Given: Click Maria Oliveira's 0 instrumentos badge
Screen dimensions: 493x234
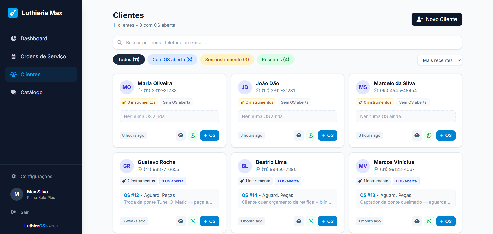Looking at the screenshot, I should [x=139, y=102].
